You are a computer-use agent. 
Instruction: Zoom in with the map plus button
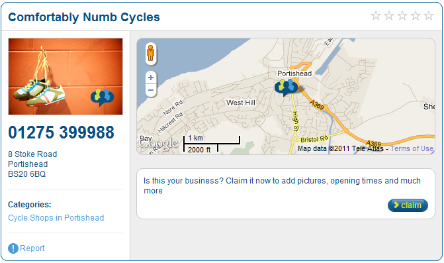tap(151, 78)
